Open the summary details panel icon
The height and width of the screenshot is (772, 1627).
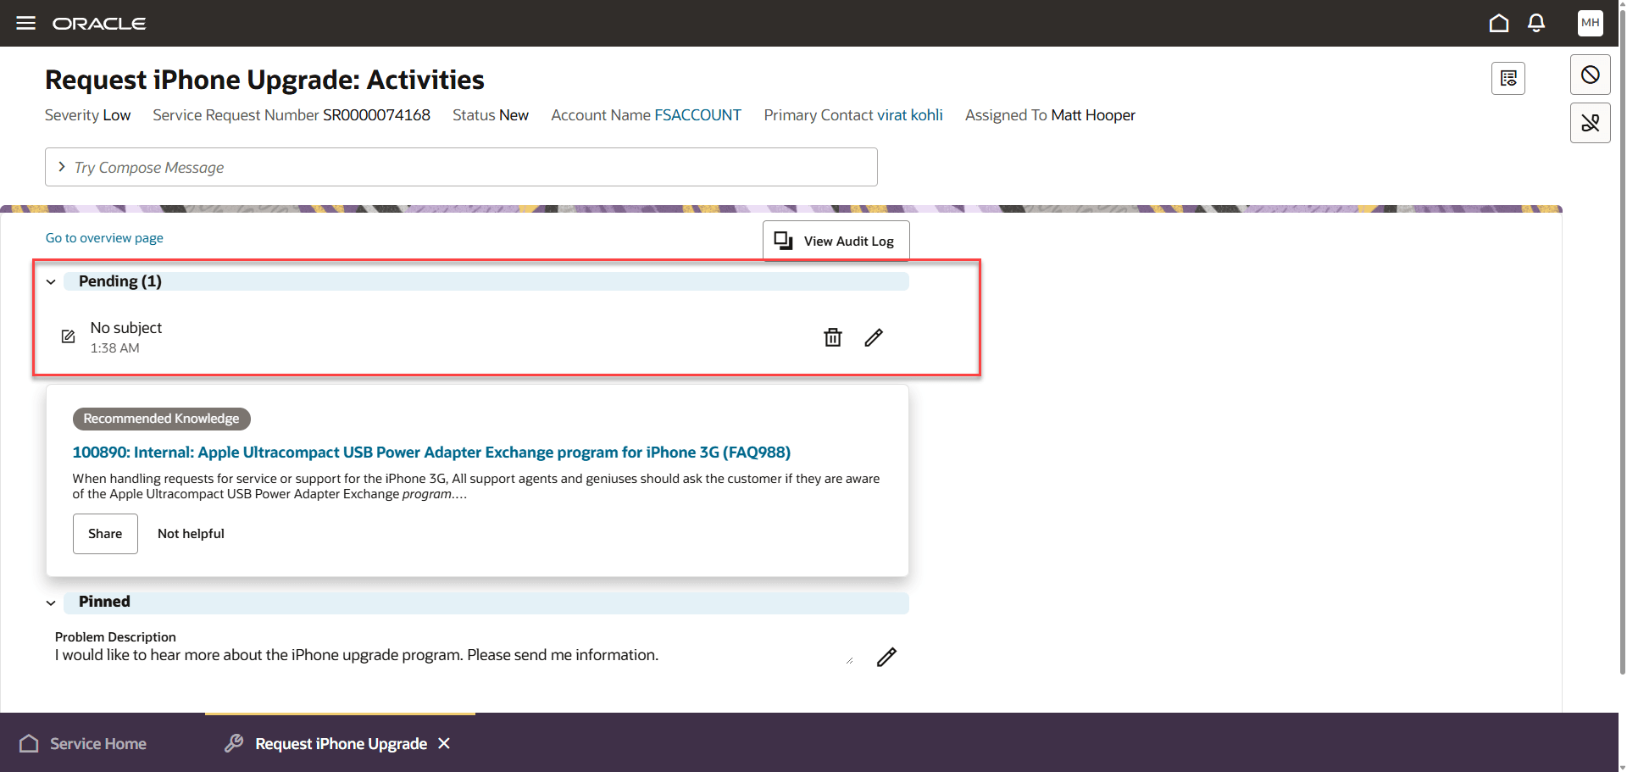(x=1508, y=79)
